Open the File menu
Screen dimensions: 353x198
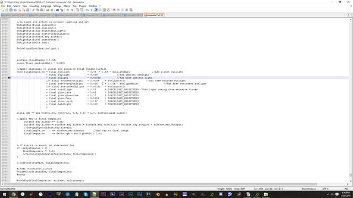[3, 6]
